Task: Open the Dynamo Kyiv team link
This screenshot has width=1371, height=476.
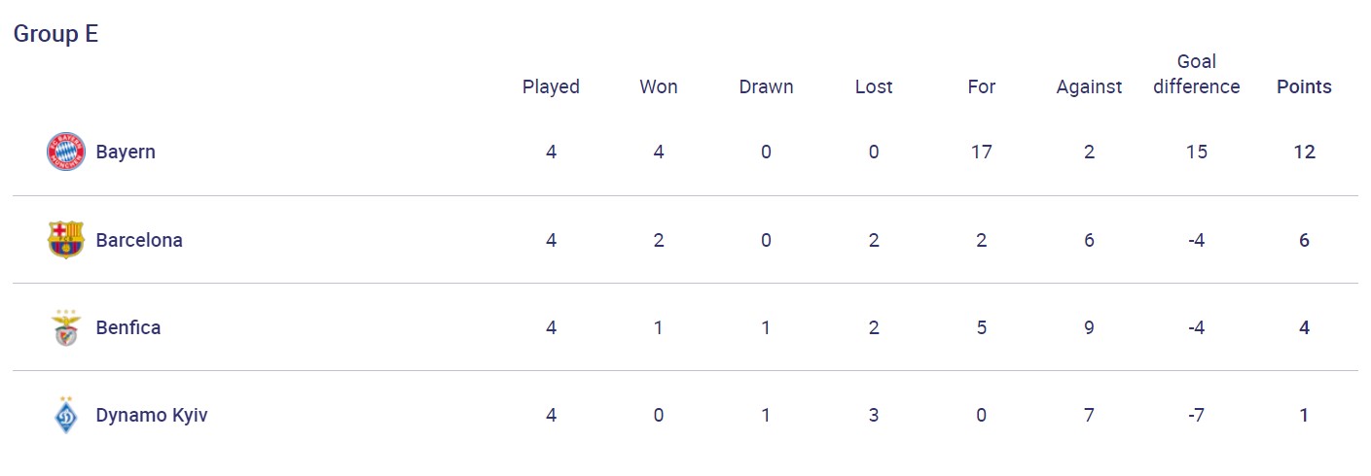Action: [152, 415]
